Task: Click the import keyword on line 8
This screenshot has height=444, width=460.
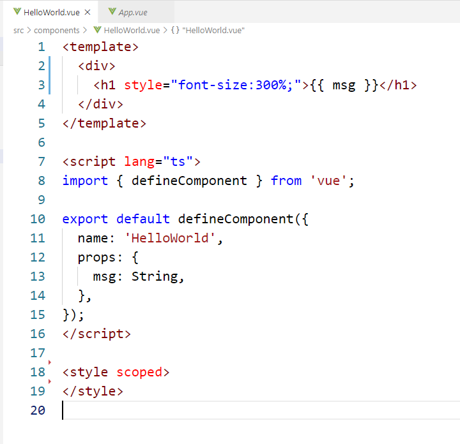Action: tap(85, 181)
